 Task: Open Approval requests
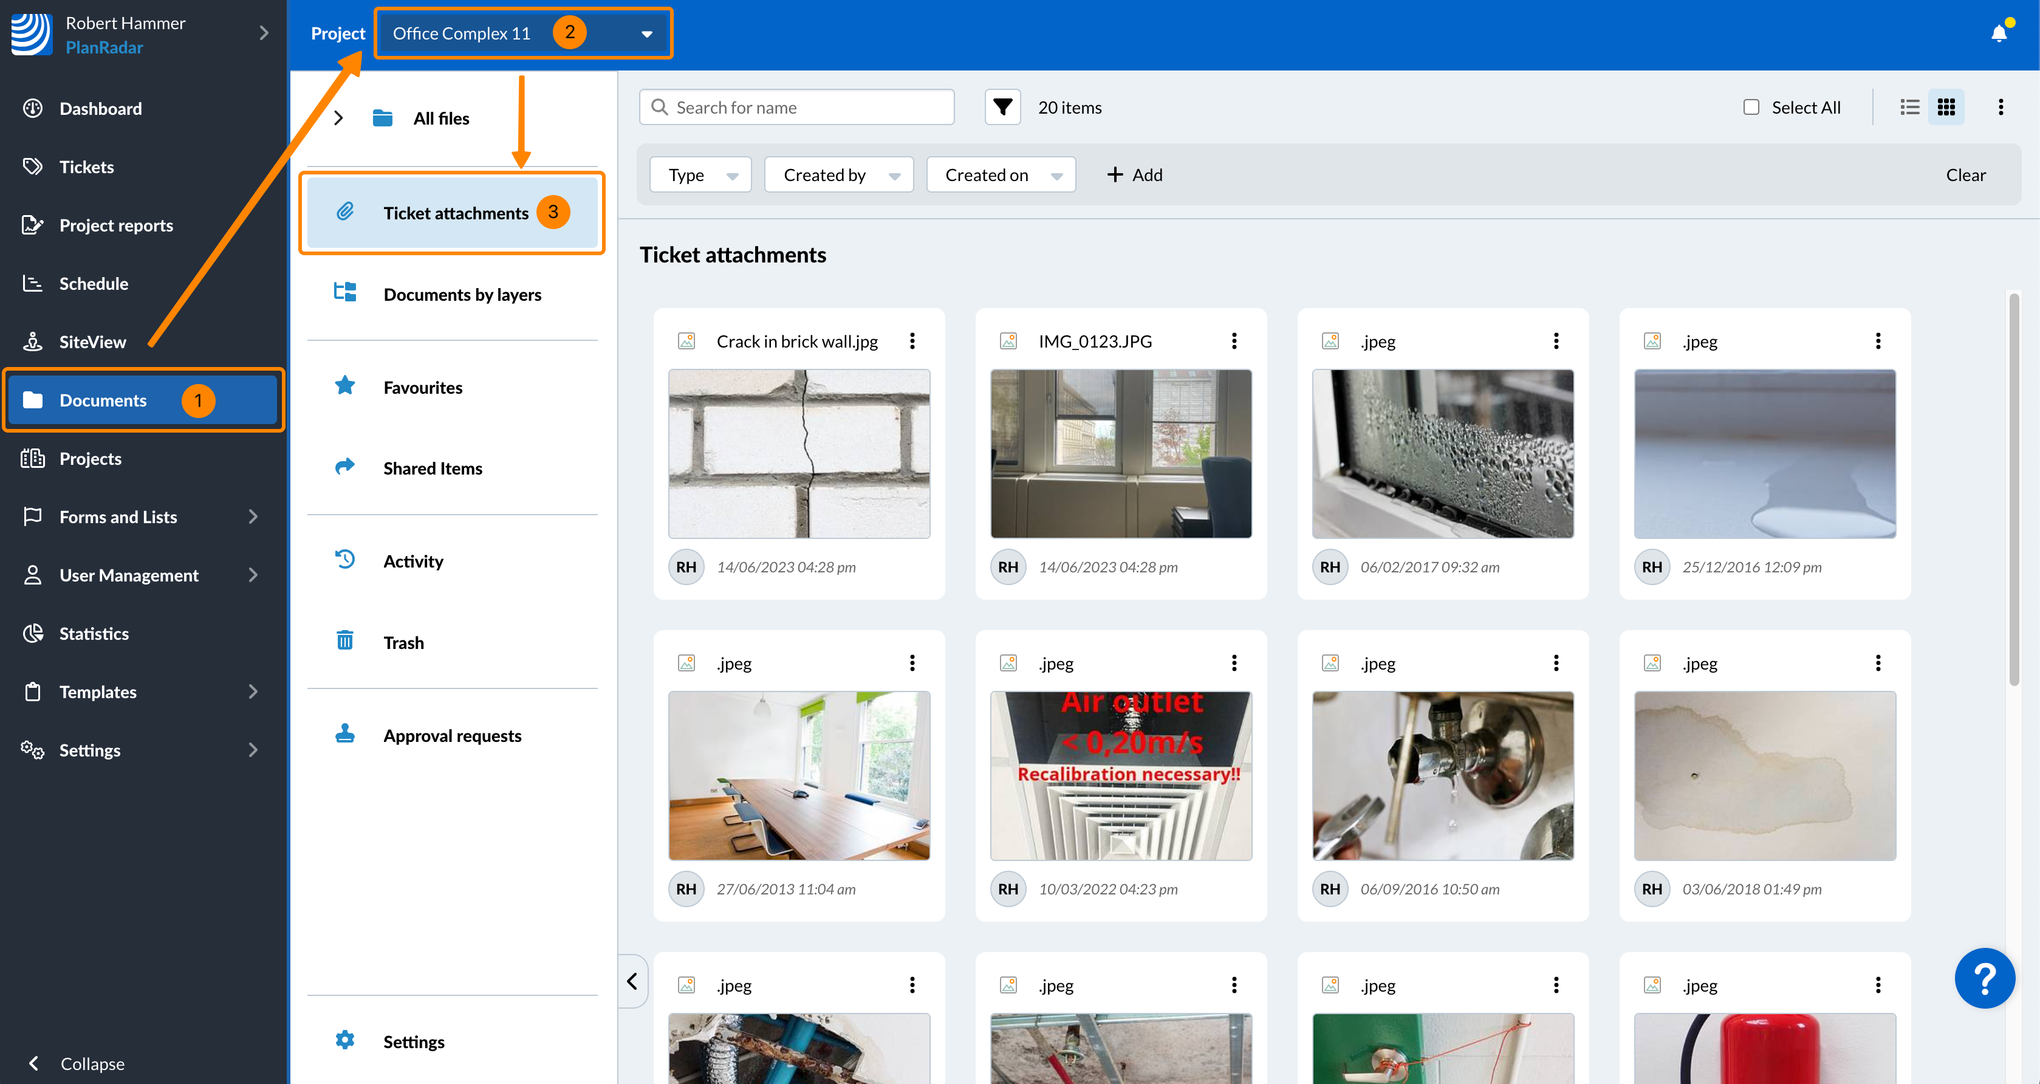452,736
